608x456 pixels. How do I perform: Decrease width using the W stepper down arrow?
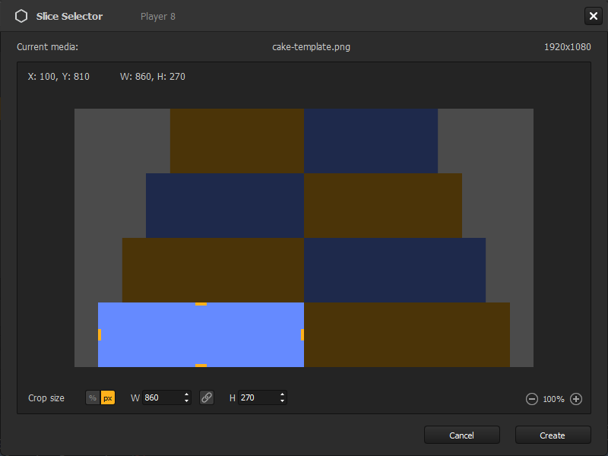[x=185, y=401]
